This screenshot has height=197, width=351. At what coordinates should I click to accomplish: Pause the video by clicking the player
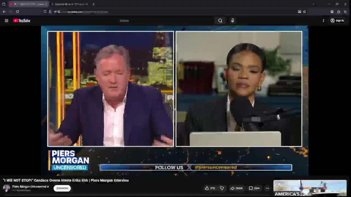(x=175, y=100)
